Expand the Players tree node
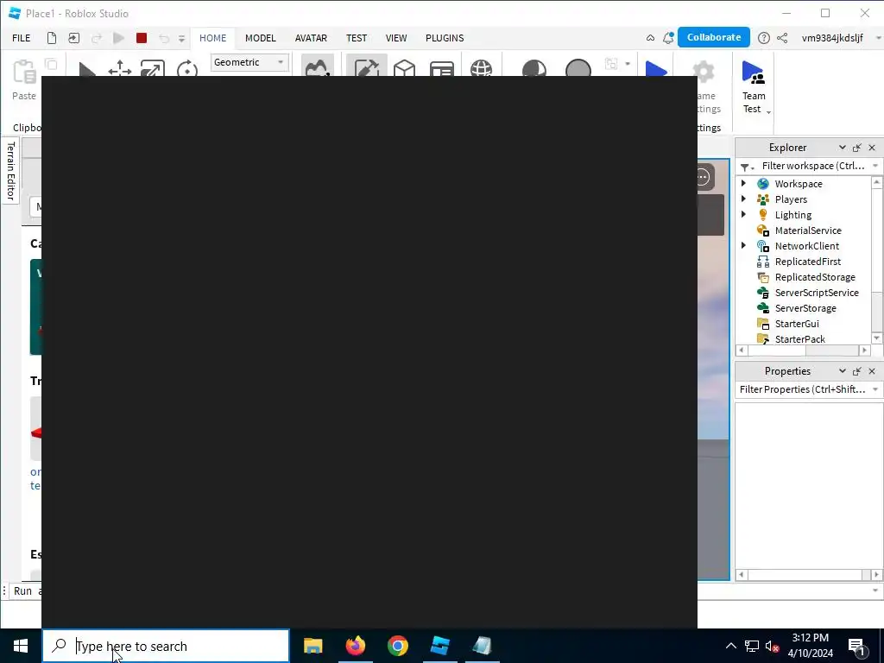 (x=743, y=199)
